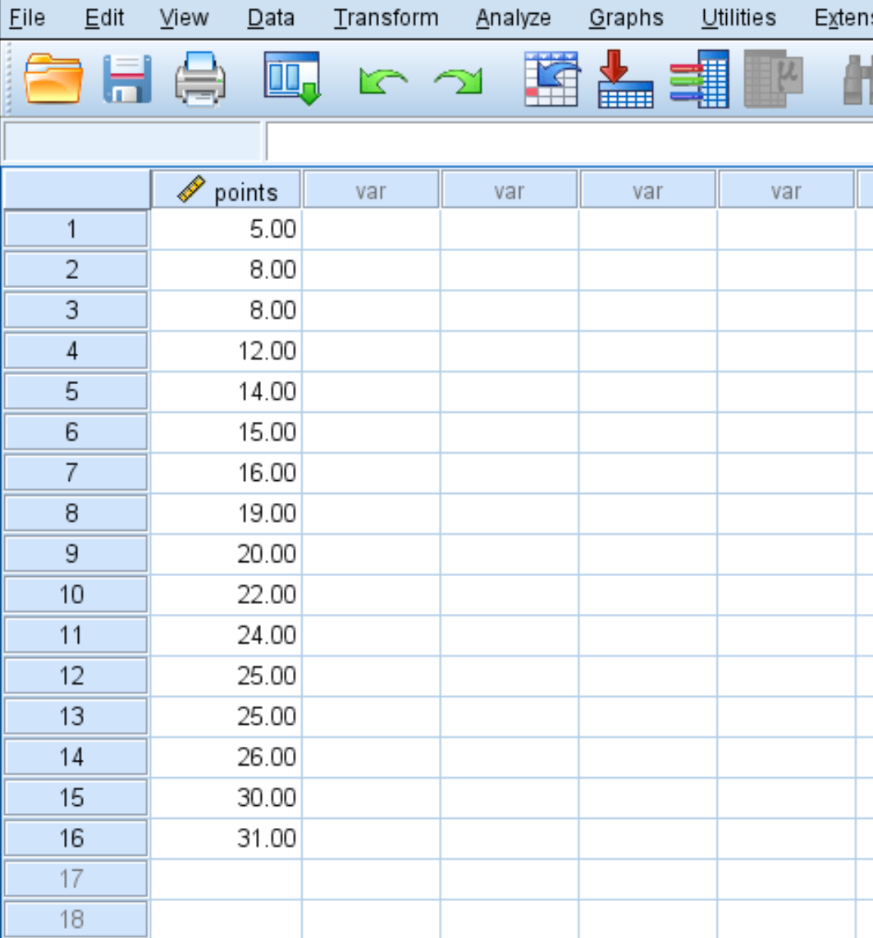The height and width of the screenshot is (938, 873).
Task: Open the Transform menu
Action: pyautogui.click(x=386, y=17)
